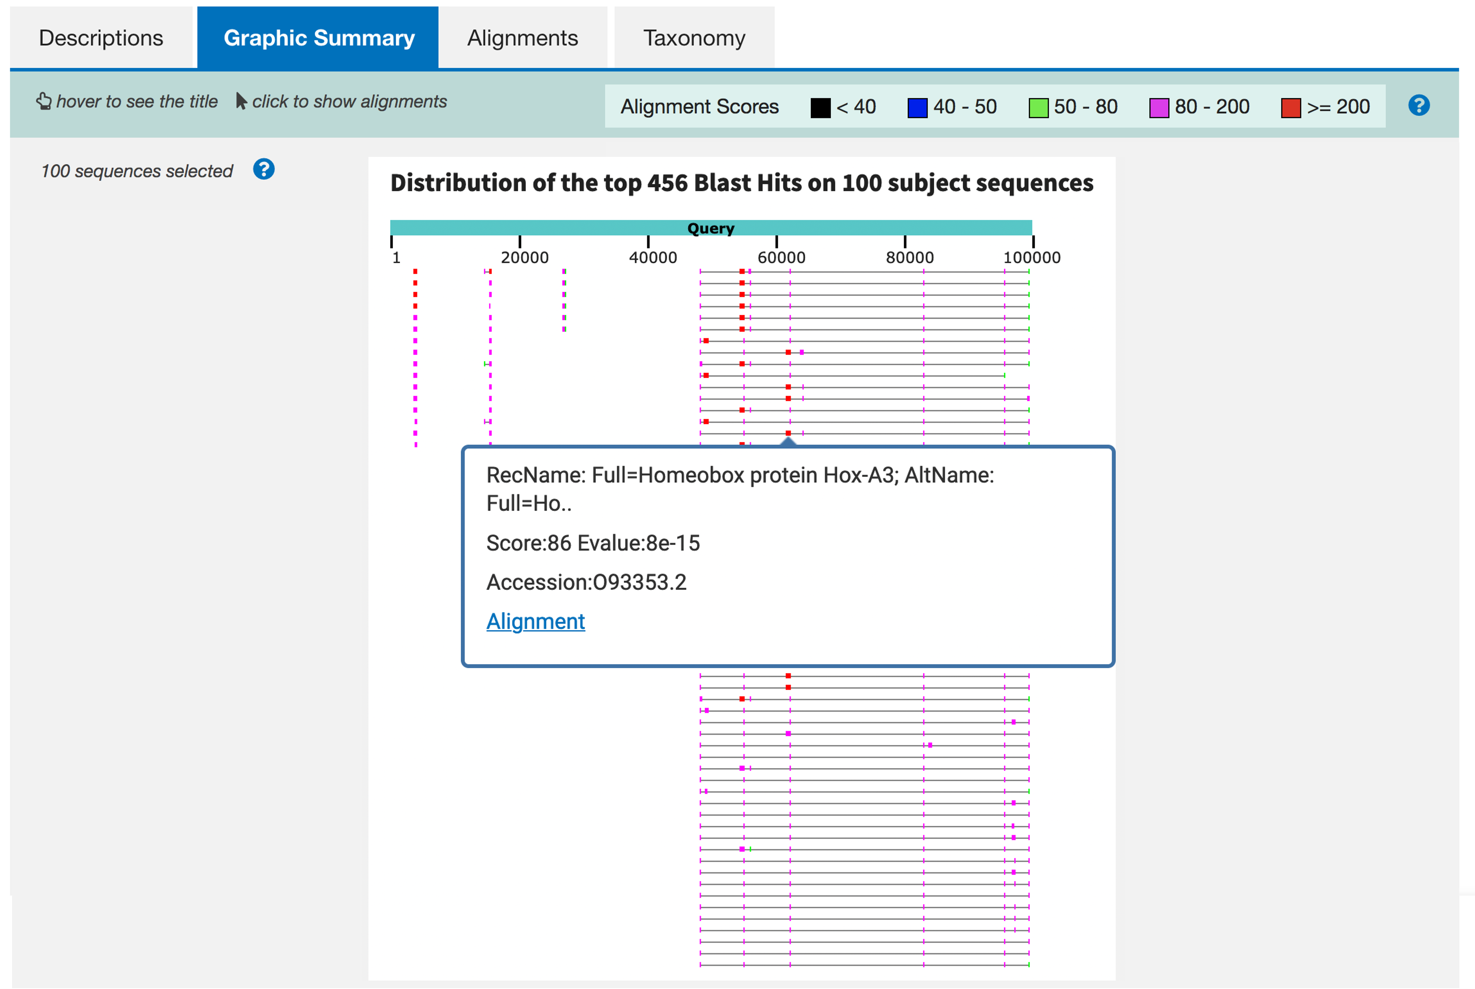Click the 'click to show alignments' text
1475x989 pixels.
click(x=350, y=101)
